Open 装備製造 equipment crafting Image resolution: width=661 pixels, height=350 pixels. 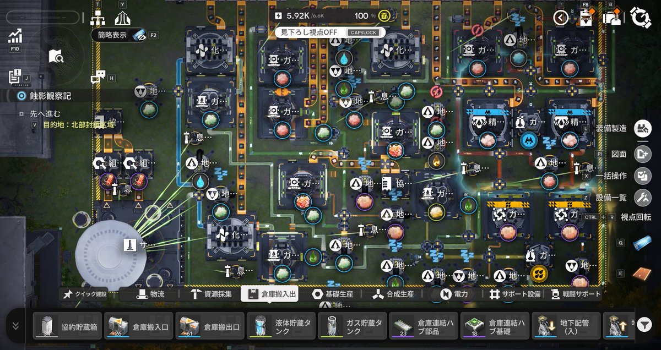point(642,129)
